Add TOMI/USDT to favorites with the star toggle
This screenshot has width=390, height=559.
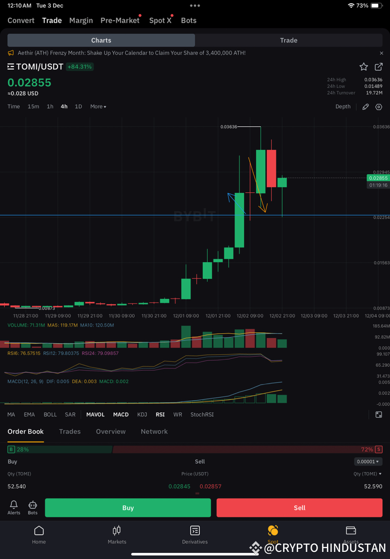click(364, 66)
